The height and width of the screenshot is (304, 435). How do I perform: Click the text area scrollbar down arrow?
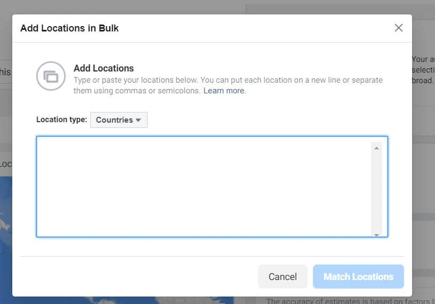tap(377, 234)
